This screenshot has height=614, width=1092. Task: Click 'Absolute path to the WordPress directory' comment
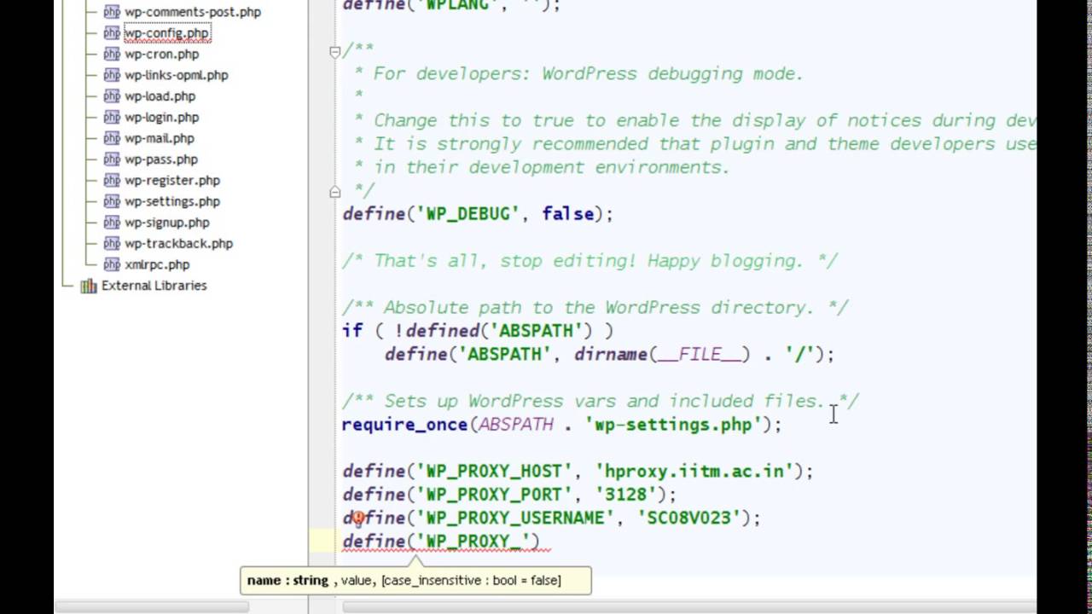tap(595, 308)
